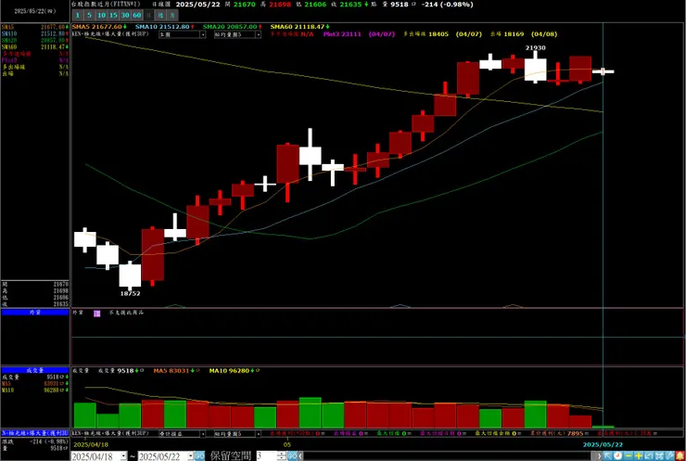
Task: Select the 1-minute timeframe button
Action: click(78, 16)
